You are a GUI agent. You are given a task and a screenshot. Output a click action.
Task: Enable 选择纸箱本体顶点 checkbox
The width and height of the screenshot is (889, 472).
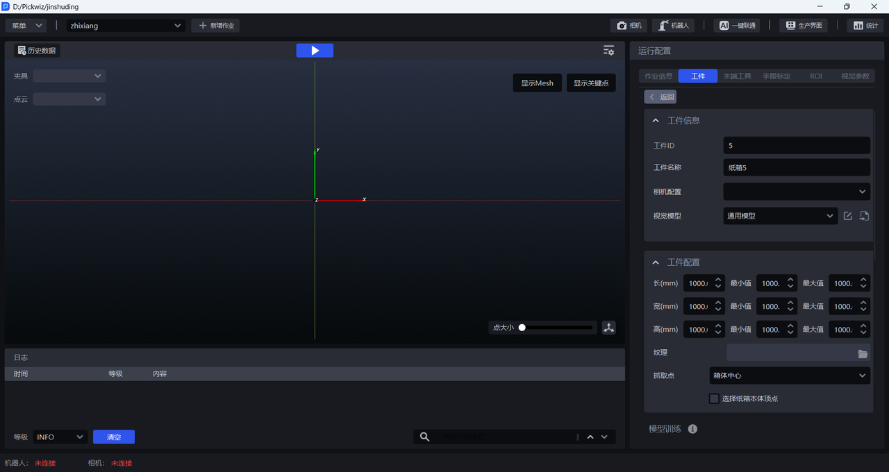click(x=714, y=398)
